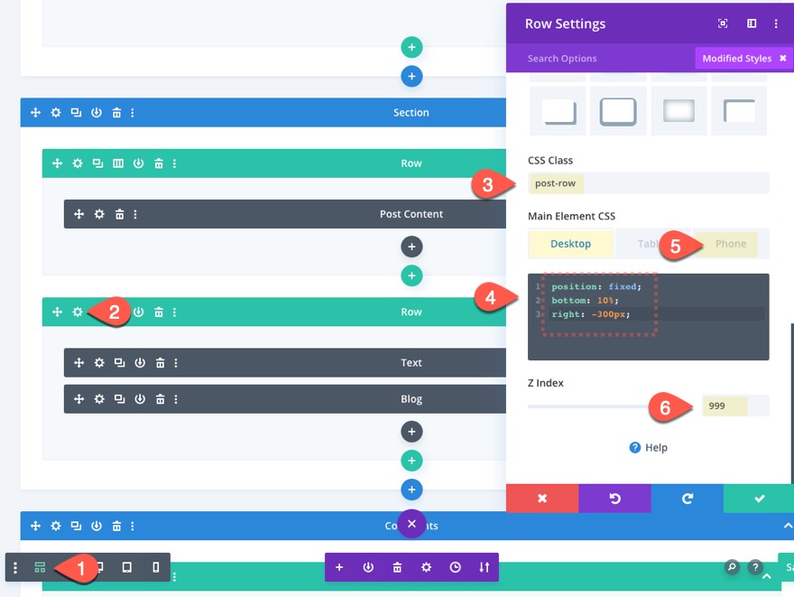Image resolution: width=794 pixels, height=597 pixels.
Task: Open settings of the Text module
Action: coord(99,362)
